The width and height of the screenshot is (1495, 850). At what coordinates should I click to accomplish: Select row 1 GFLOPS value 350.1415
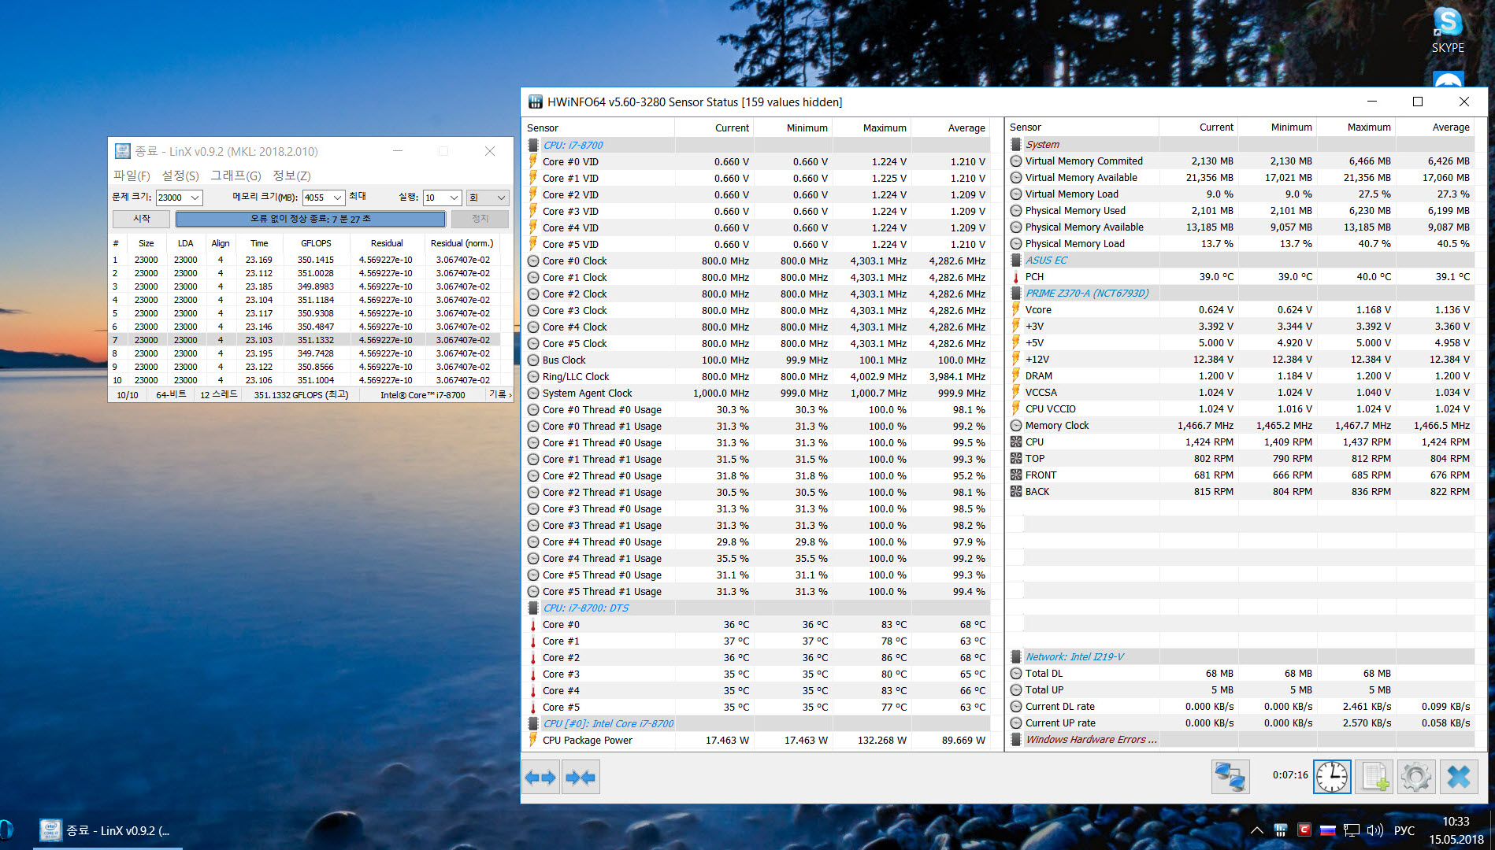point(316,260)
